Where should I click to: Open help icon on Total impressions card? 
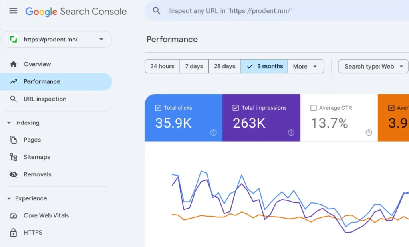coord(291,132)
